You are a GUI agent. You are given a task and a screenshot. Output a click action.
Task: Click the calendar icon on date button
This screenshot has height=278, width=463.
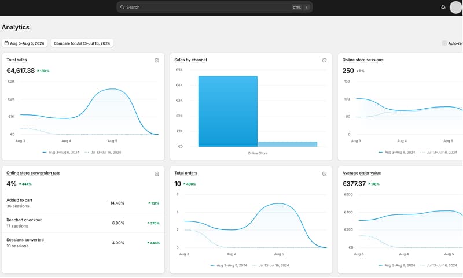6,43
